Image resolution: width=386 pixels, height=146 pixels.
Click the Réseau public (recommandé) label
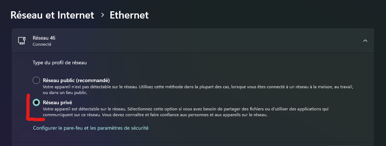76,81
